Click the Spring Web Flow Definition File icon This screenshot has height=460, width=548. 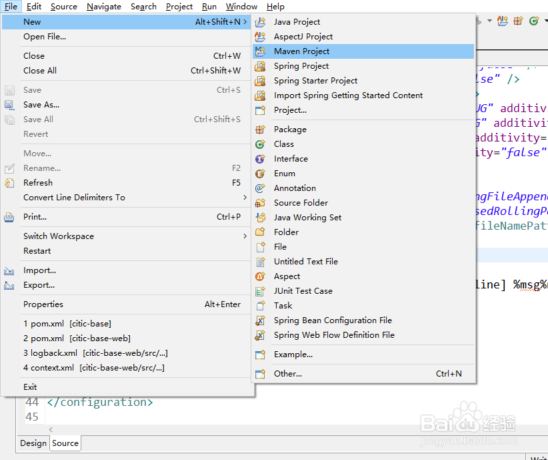pos(260,335)
